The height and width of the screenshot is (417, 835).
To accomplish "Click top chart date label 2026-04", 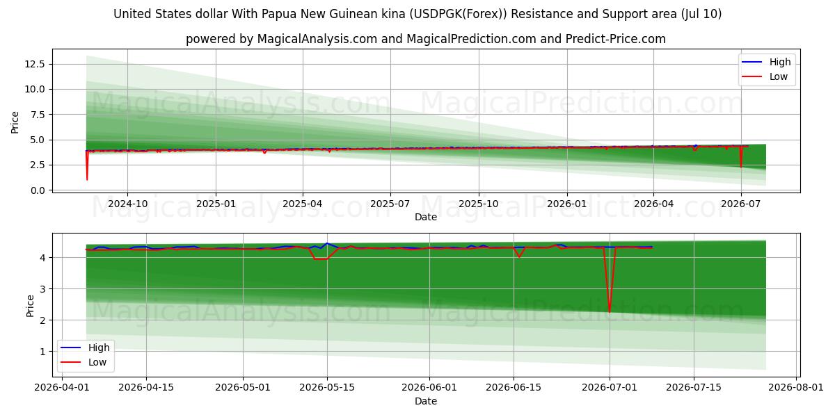I will [653, 204].
